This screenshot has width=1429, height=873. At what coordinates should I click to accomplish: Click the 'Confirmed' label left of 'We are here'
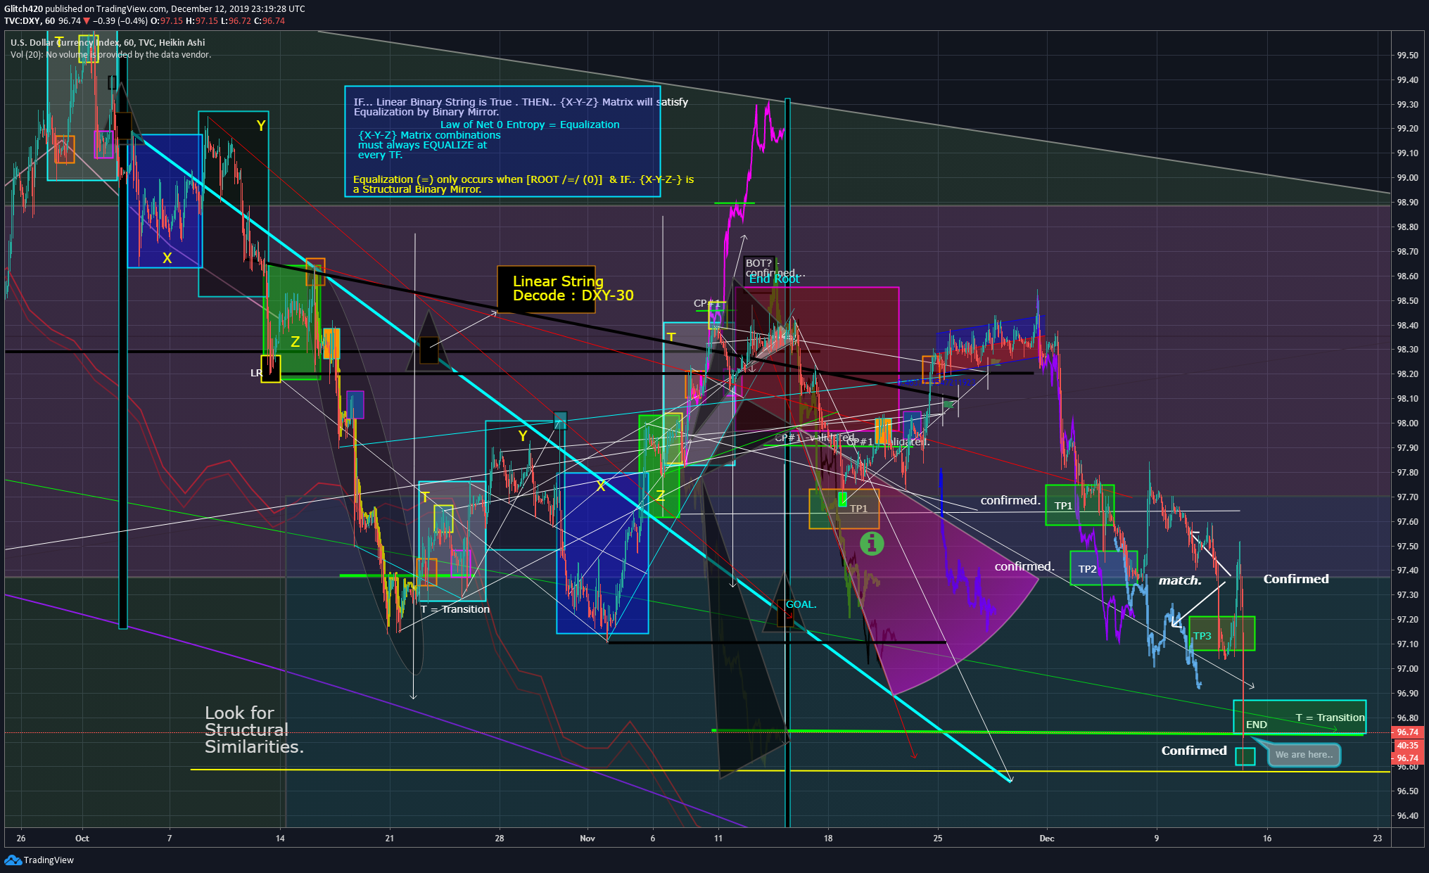tap(1194, 751)
